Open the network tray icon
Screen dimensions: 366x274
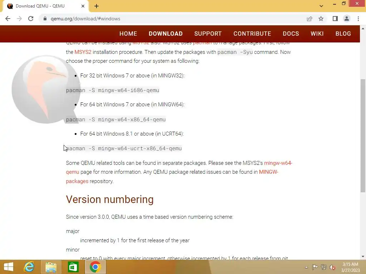pos(324,267)
